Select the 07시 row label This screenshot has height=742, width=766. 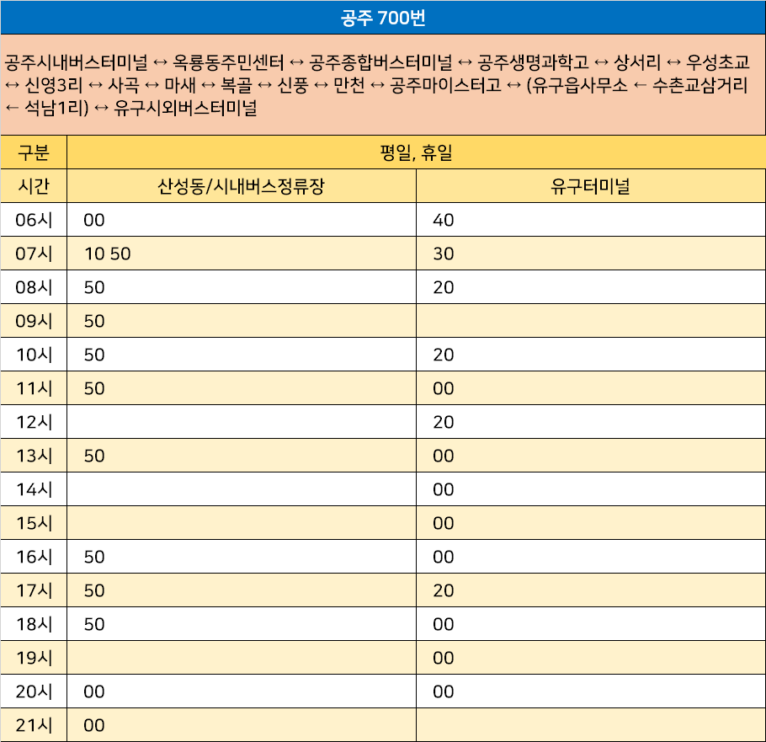pyautogui.click(x=34, y=254)
